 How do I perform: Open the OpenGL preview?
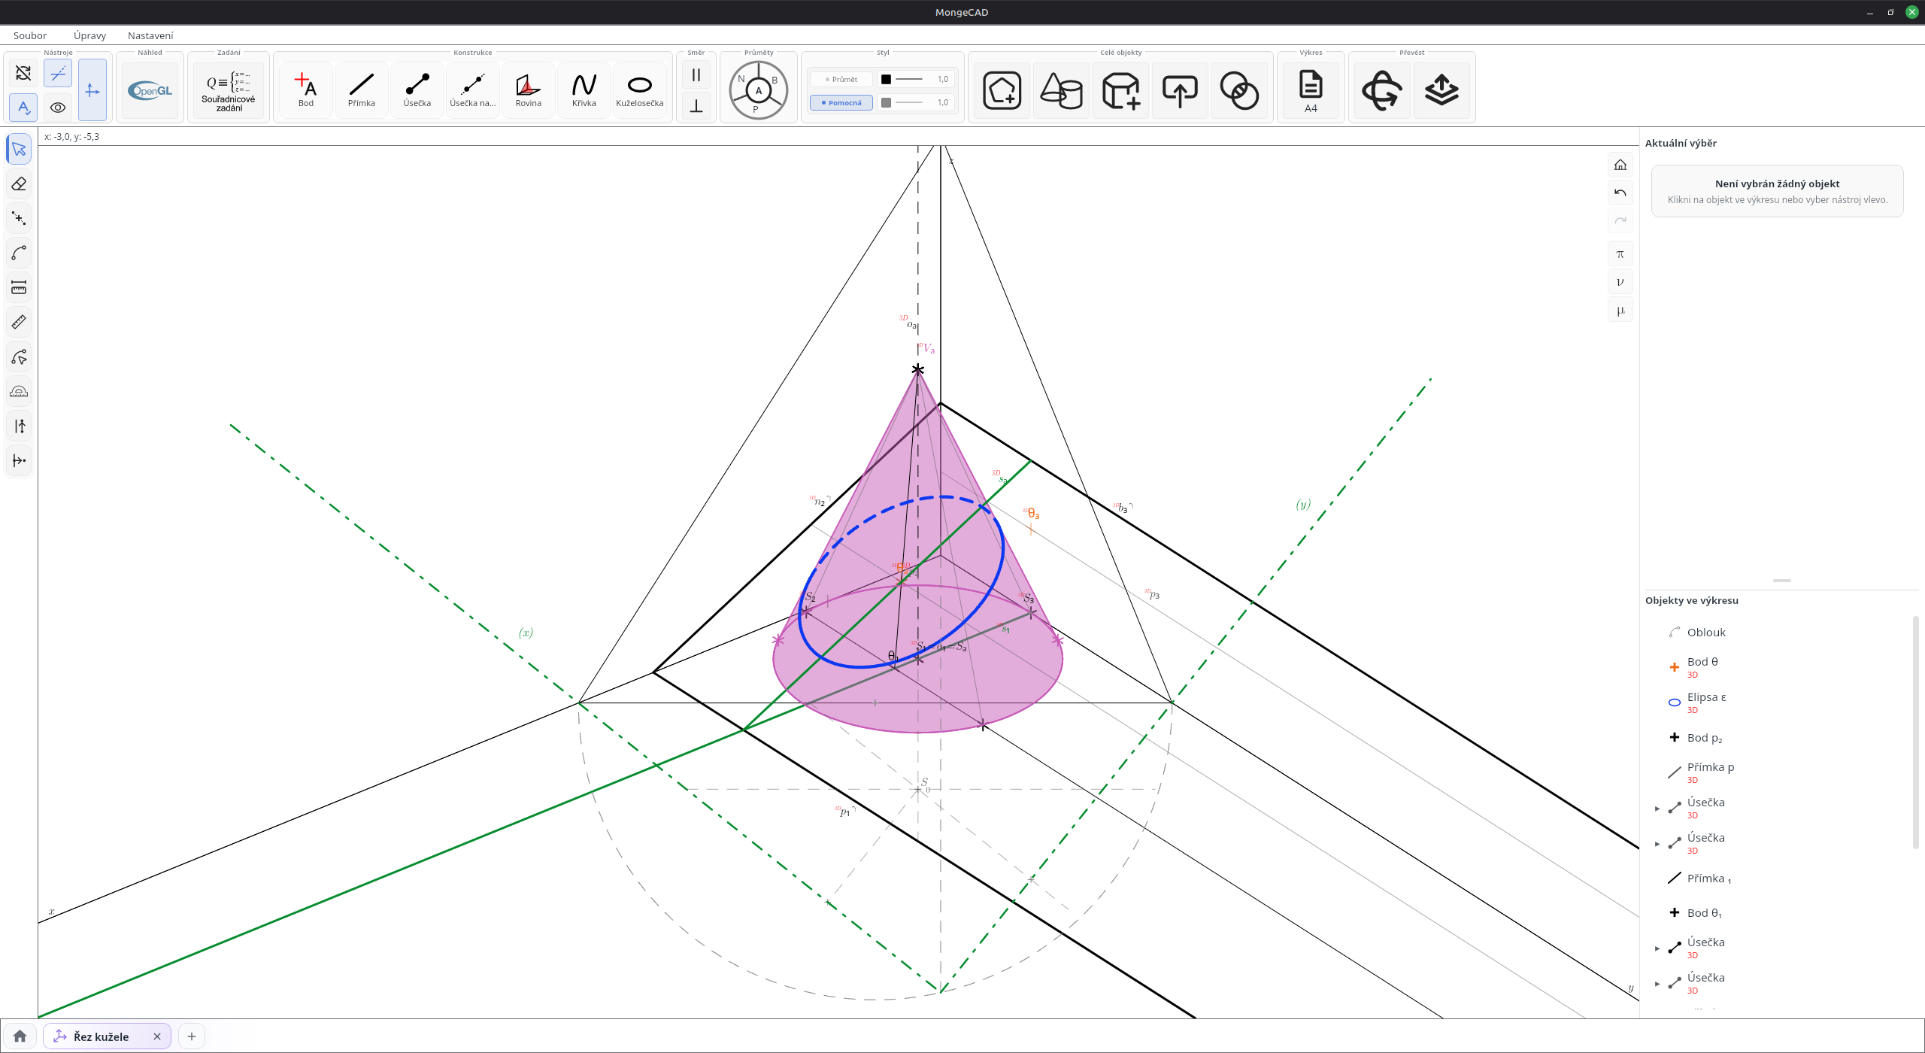pos(150,90)
